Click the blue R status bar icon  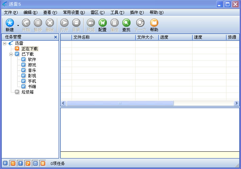[x=5, y=163]
